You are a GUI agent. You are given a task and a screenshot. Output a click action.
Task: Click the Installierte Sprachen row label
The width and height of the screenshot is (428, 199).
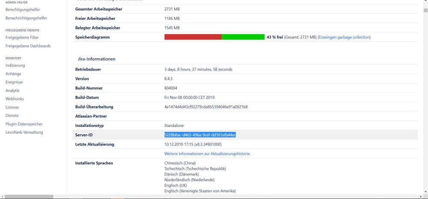[94, 163]
